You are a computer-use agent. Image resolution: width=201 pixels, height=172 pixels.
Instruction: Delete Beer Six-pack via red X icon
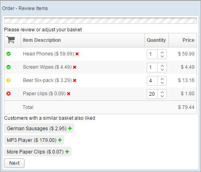click(75, 80)
